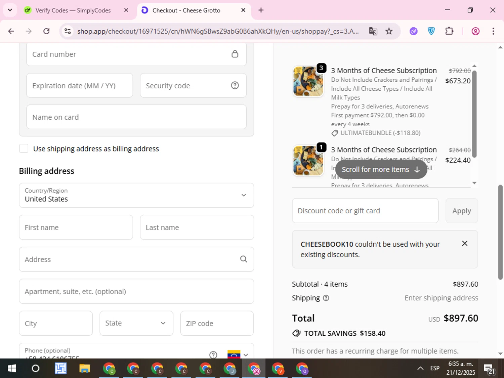The width and height of the screenshot is (504, 378).
Task: Open the purple extension icon
Action: (414, 31)
